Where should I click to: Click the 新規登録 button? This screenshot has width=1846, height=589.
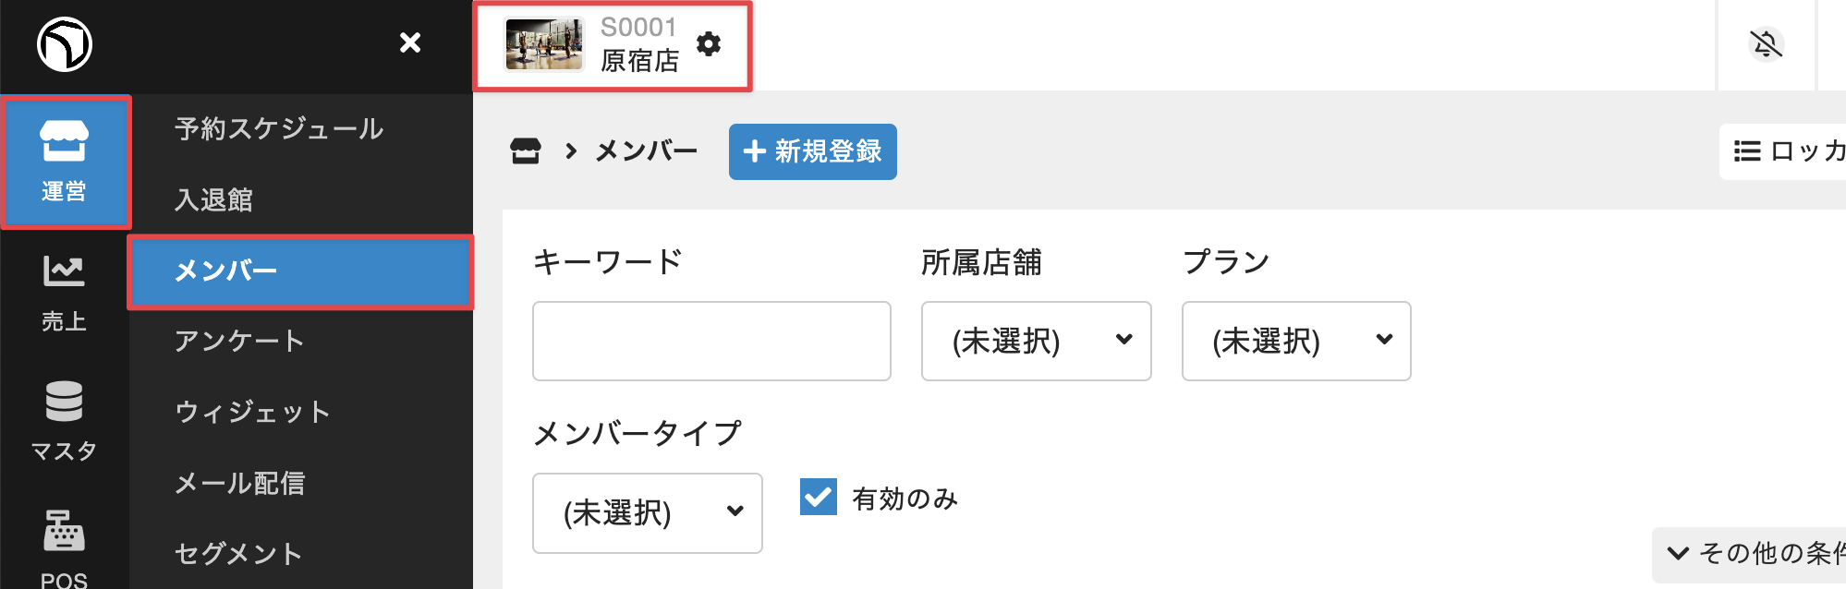pos(812,151)
